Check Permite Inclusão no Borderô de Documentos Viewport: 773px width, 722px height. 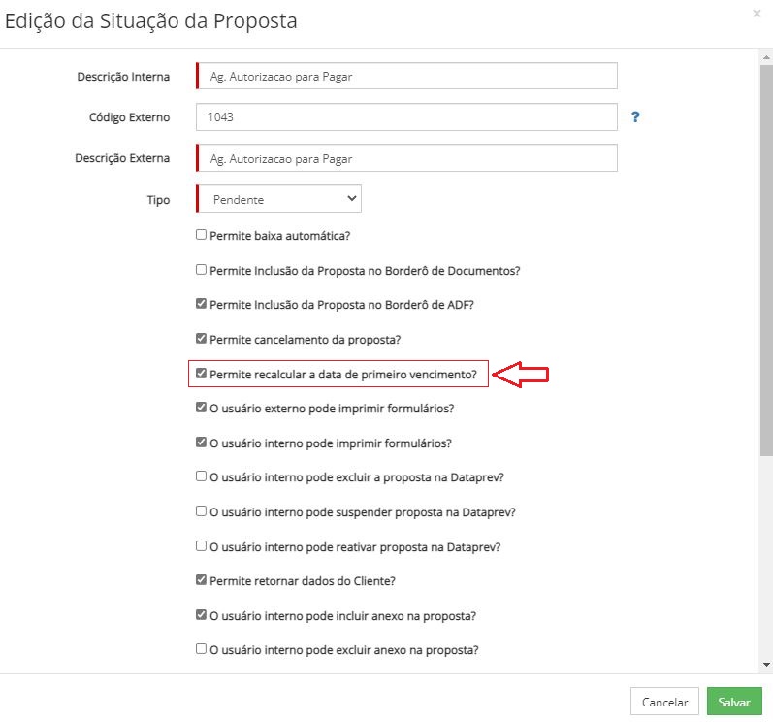coord(201,269)
